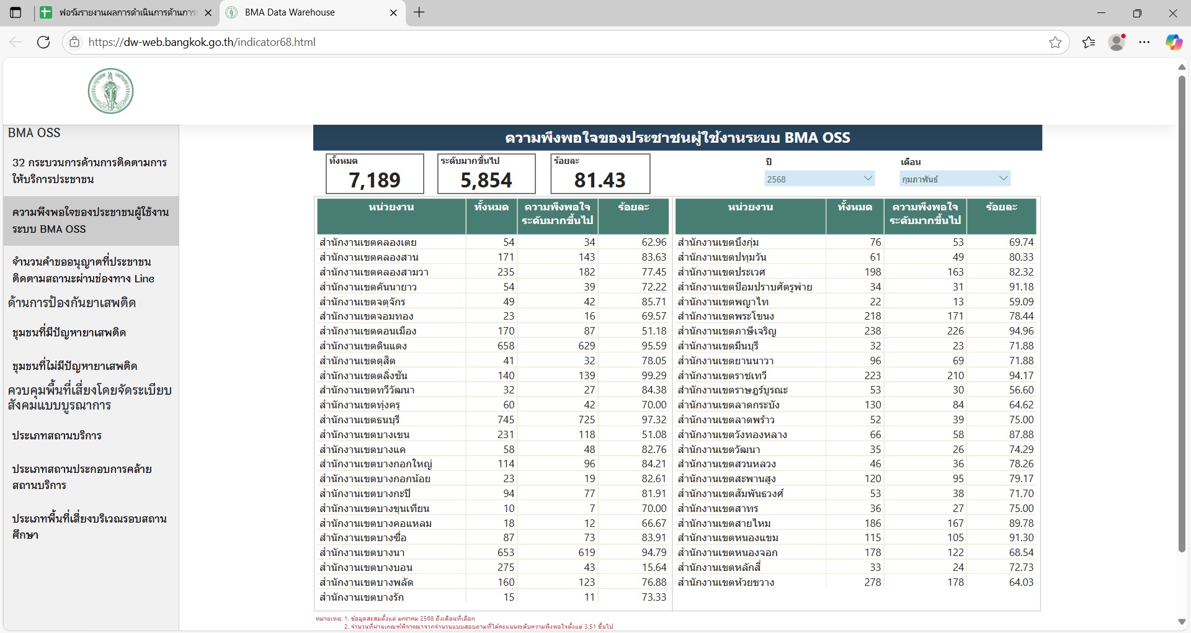Viewport: 1191px width, 633px height.
Task: View site information lock icon
Action: pyautogui.click(x=74, y=42)
